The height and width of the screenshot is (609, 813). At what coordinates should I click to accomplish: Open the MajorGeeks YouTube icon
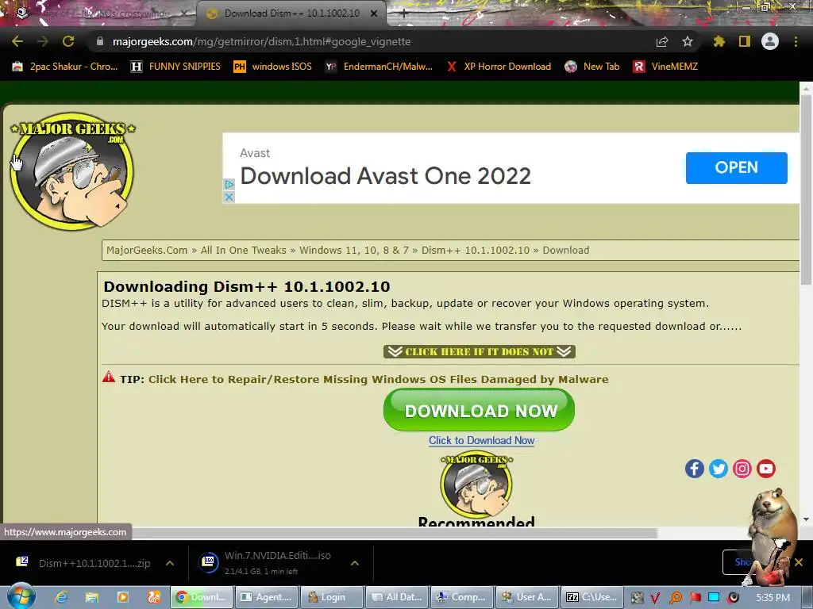pyautogui.click(x=766, y=469)
